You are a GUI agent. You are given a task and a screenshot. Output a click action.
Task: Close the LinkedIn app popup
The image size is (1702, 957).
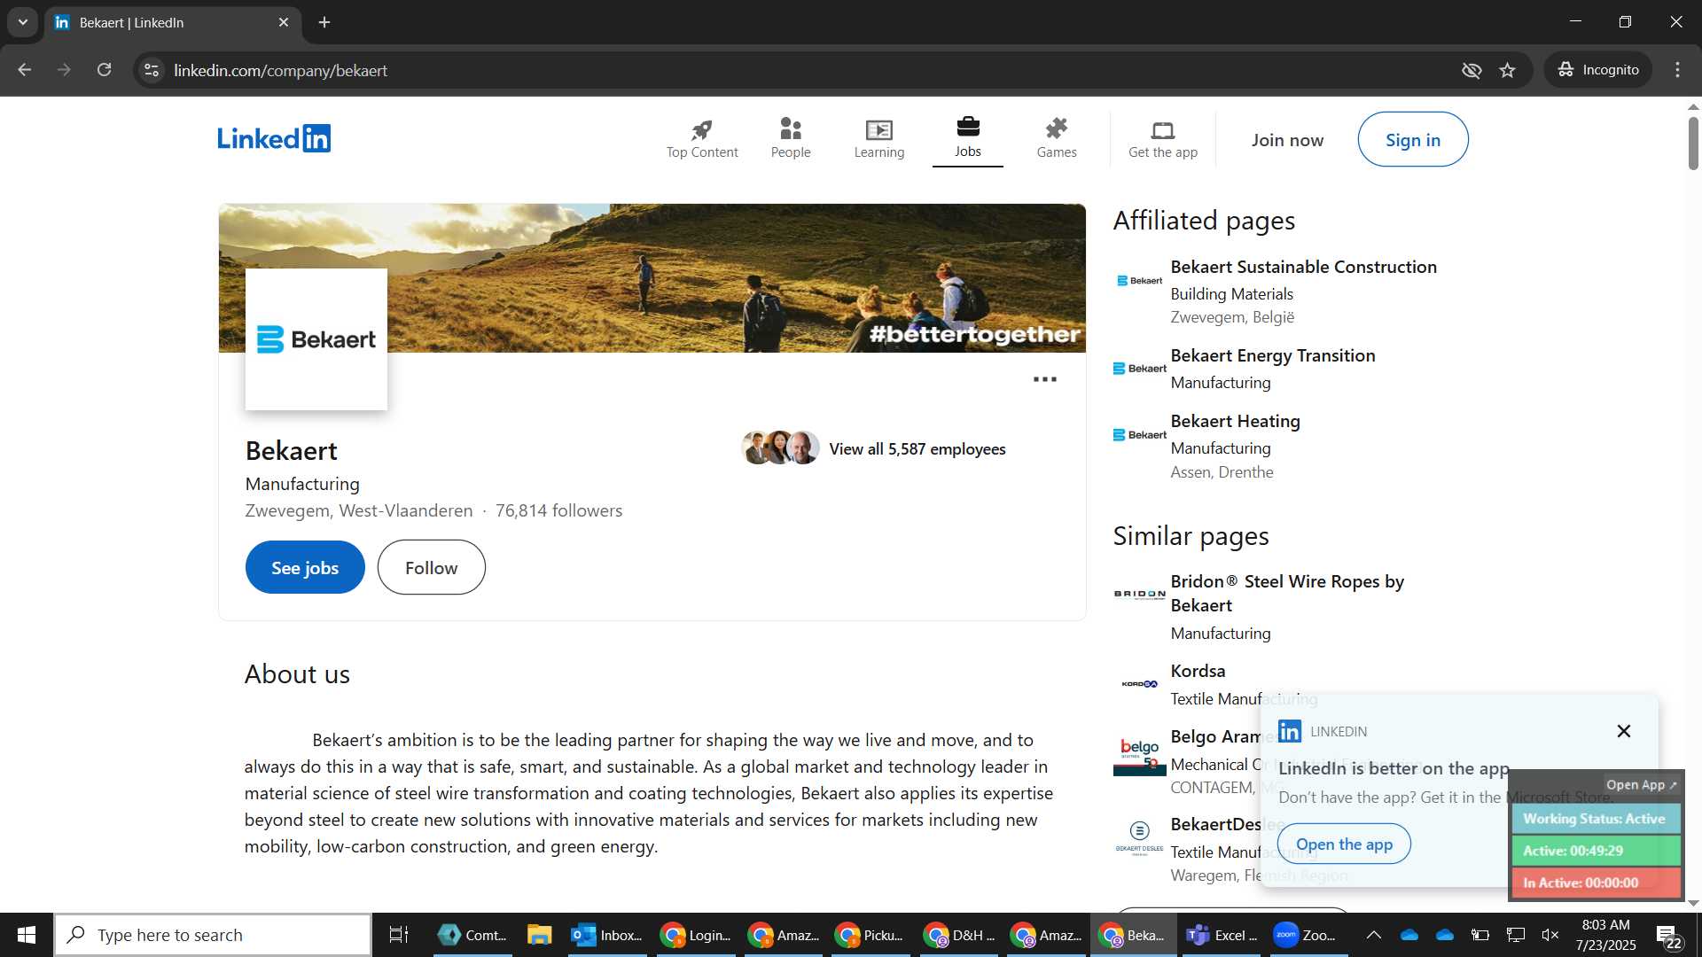click(x=1624, y=731)
